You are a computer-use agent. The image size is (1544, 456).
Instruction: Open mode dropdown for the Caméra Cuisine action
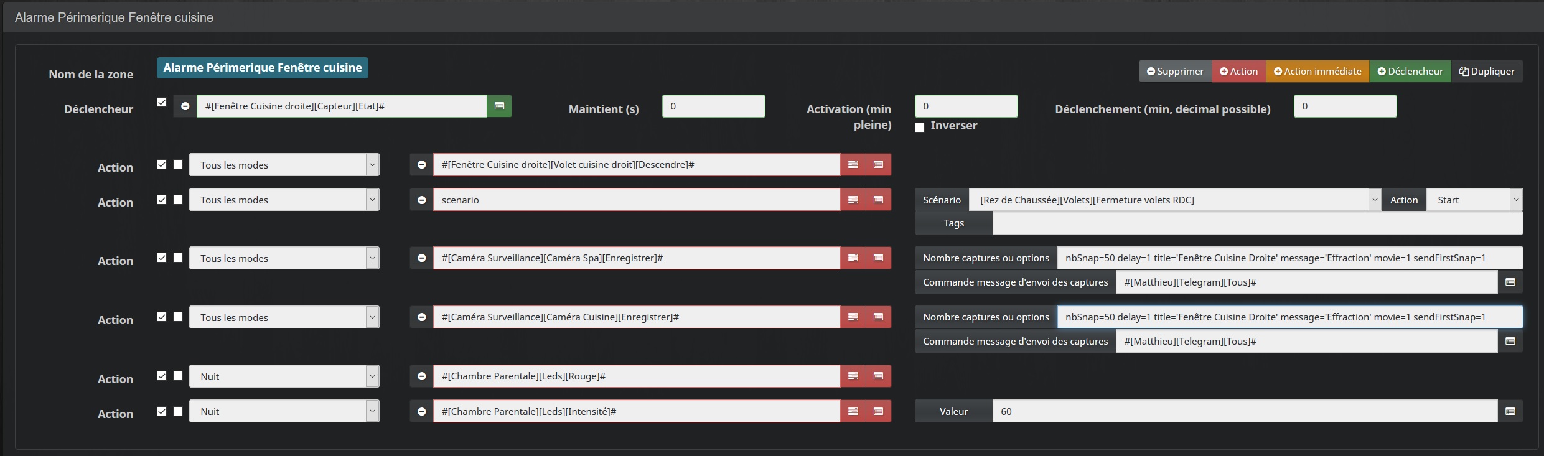pos(284,317)
